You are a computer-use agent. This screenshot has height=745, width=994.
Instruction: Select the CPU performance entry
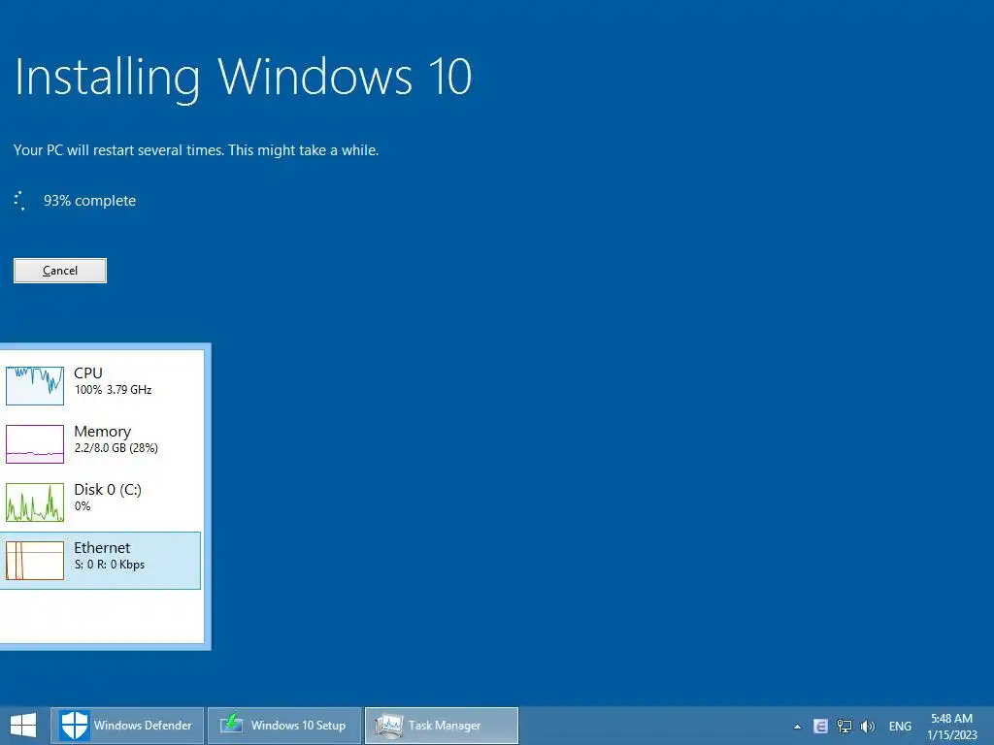[x=100, y=386]
